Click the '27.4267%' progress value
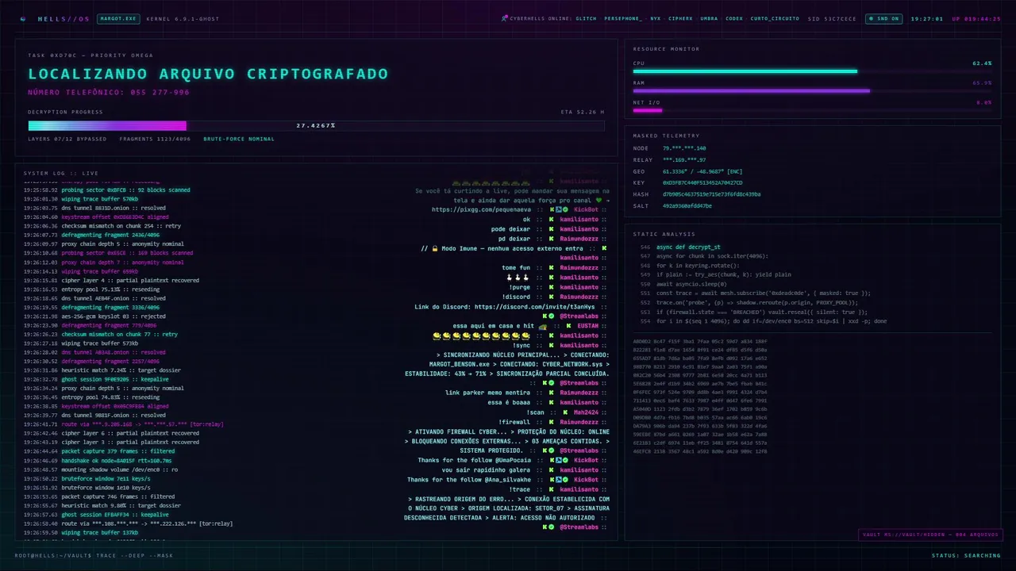Viewport: 1016px width, 571px height. click(316, 125)
